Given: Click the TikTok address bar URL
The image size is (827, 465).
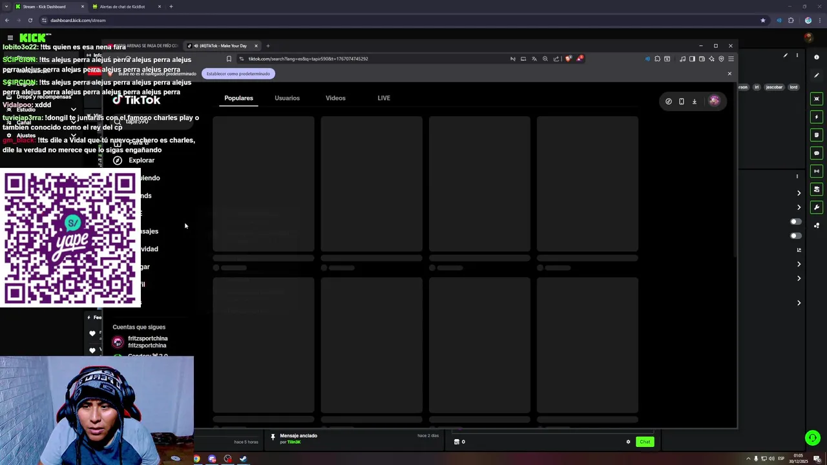Looking at the screenshot, I should pos(308,59).
